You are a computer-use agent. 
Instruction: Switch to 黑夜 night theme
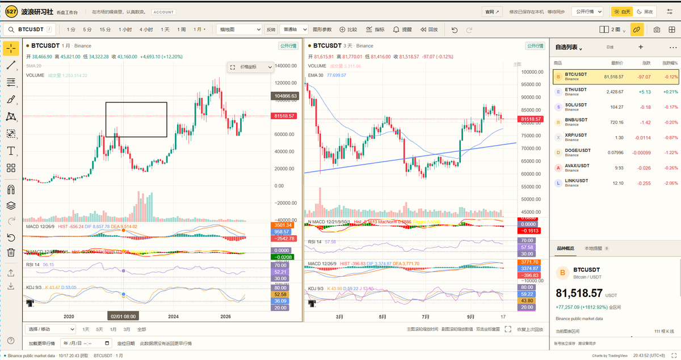pyautogui.click(x=645, y=11)
